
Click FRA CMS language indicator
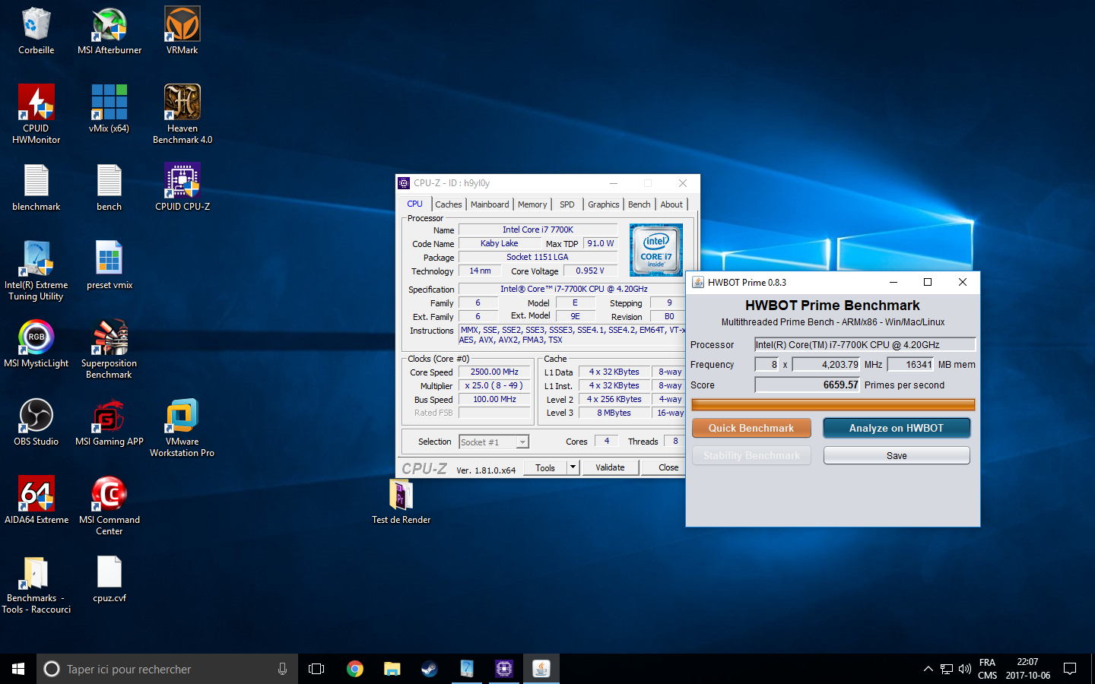988,669
